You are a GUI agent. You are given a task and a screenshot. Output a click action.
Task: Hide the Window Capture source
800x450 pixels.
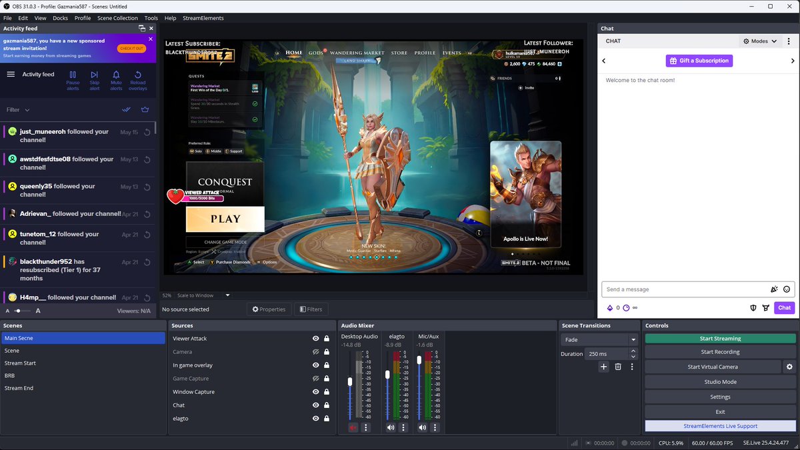pyautogui.click(x=316, y=392)
